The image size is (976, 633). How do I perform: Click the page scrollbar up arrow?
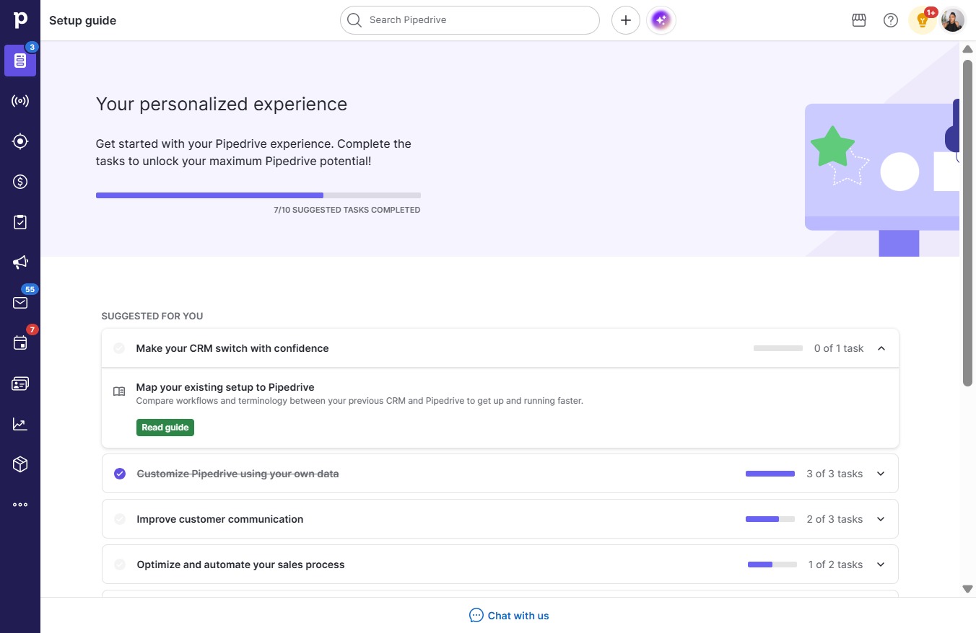968,49
